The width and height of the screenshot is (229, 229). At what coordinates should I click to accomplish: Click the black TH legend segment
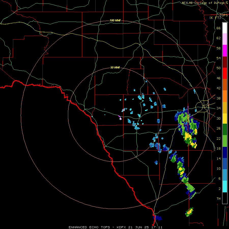pos(225,198)
